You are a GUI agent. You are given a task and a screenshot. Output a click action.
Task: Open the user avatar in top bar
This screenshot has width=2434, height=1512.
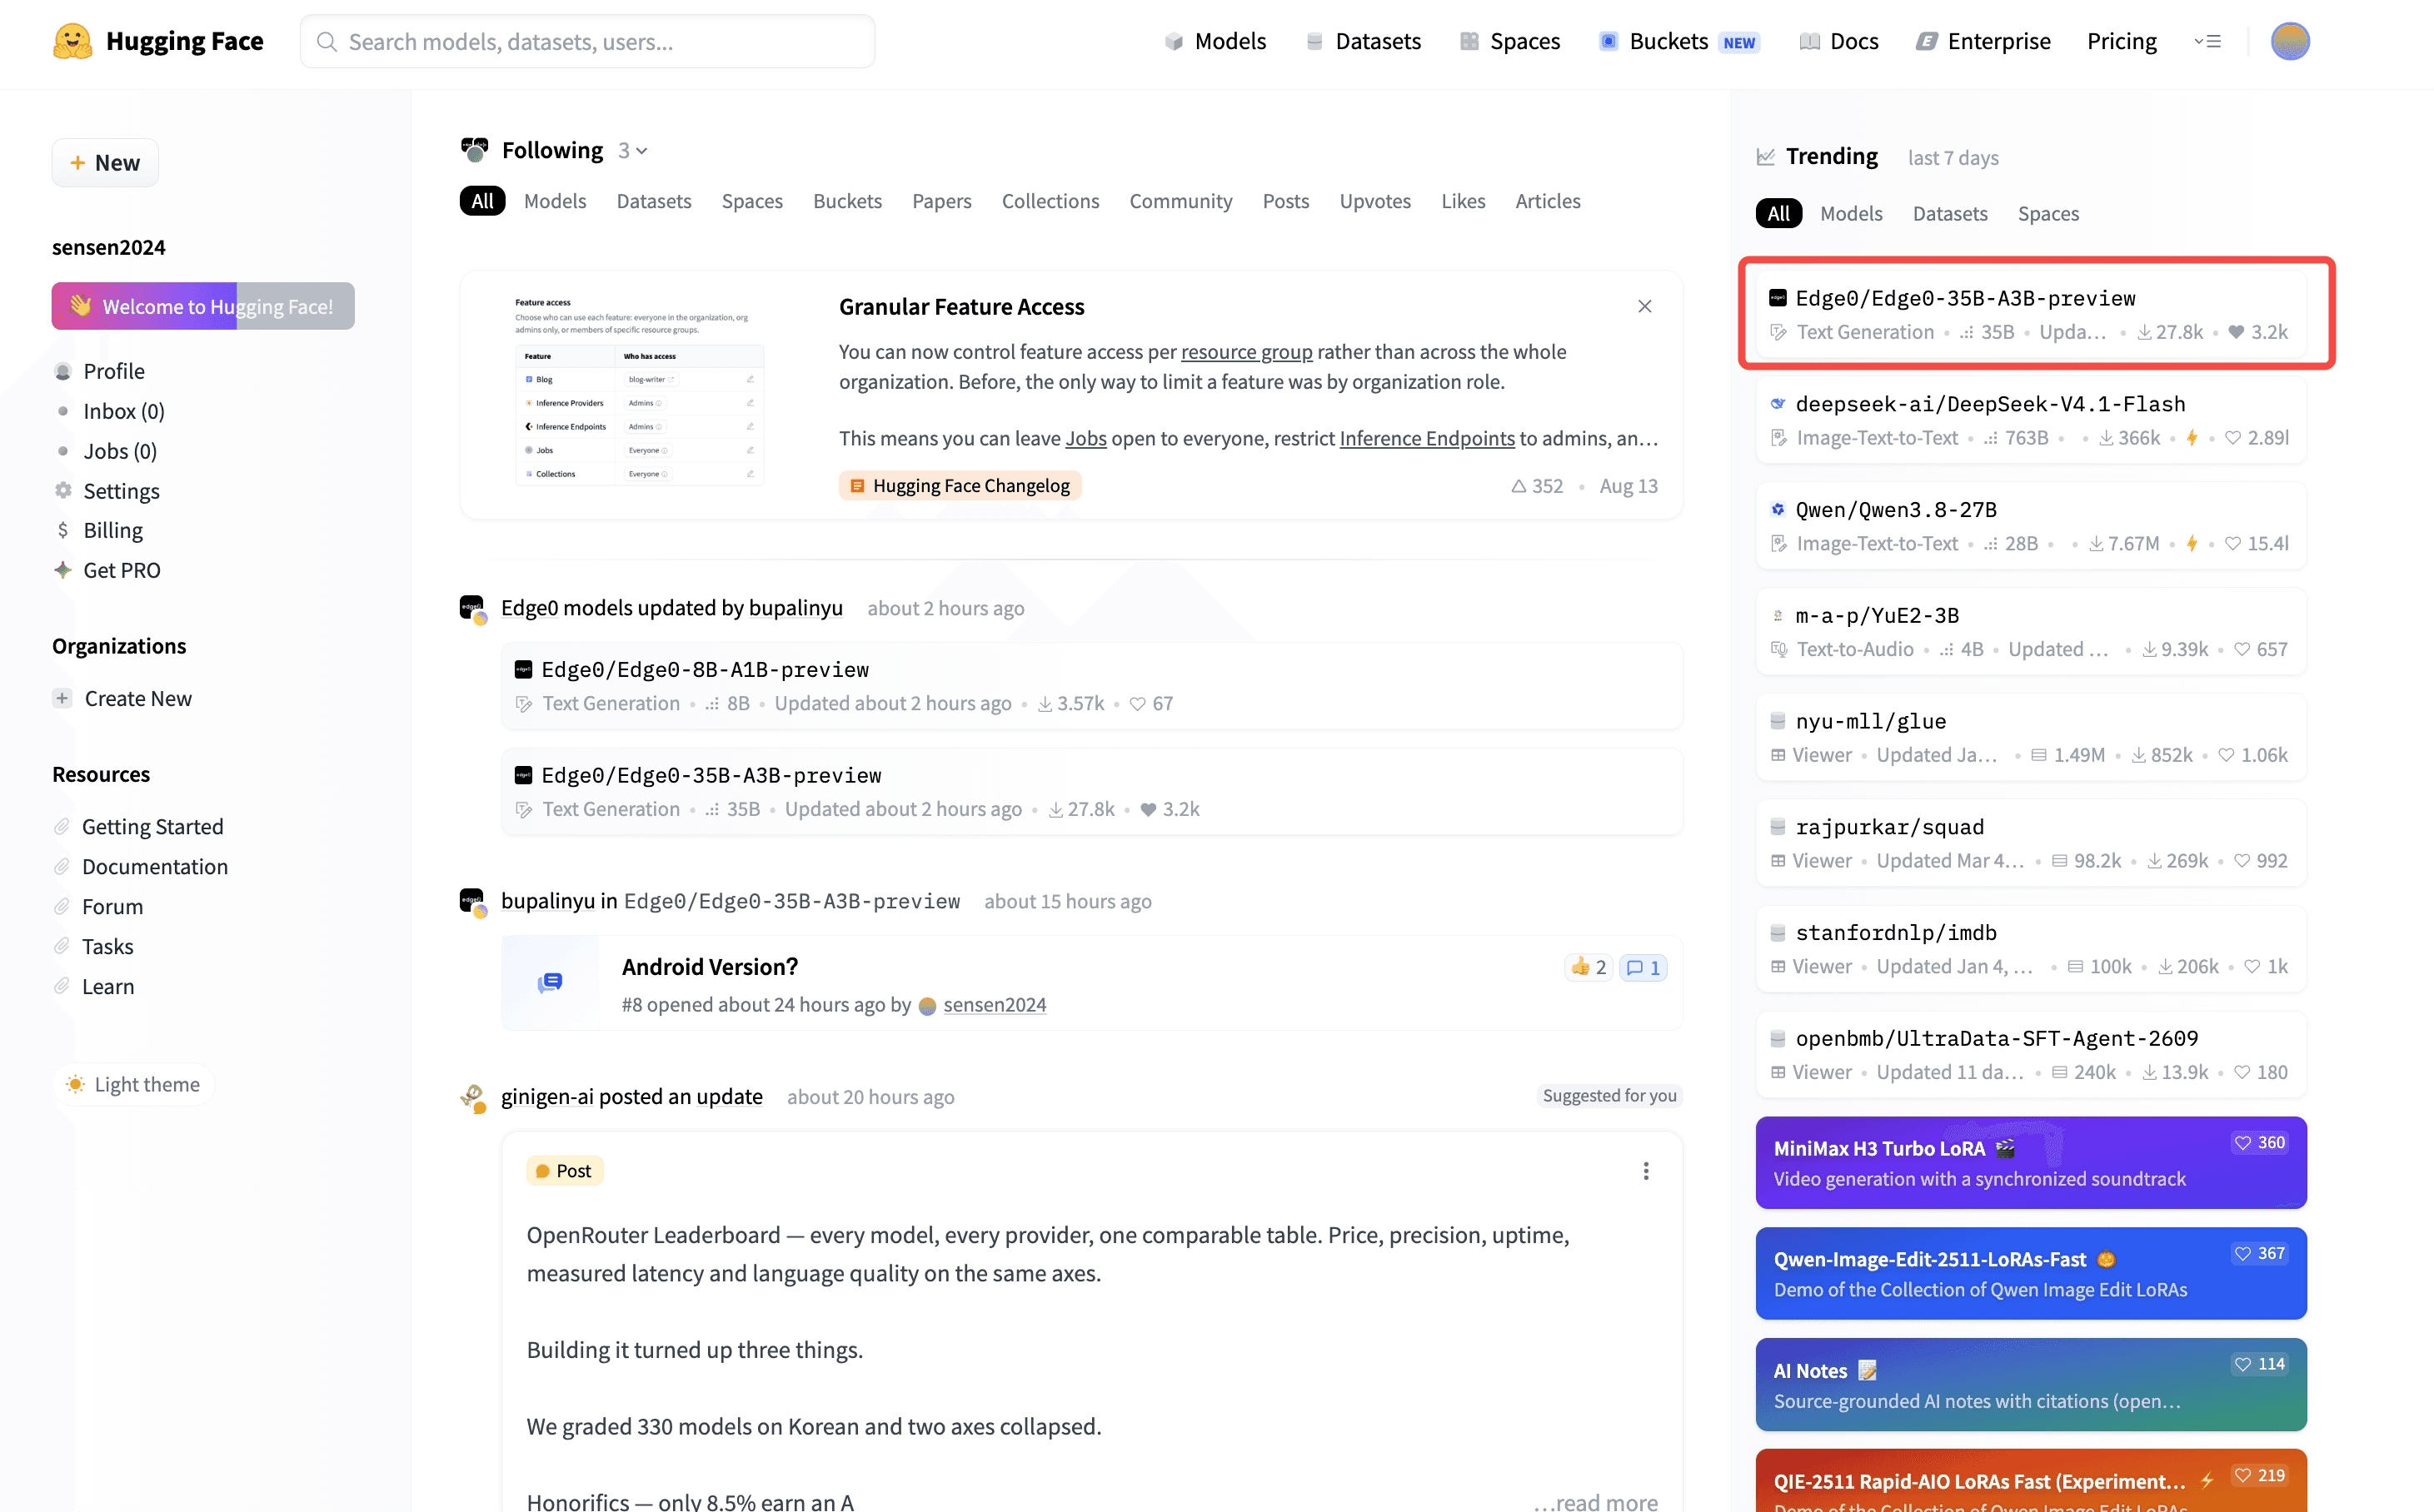(2289, 41)
